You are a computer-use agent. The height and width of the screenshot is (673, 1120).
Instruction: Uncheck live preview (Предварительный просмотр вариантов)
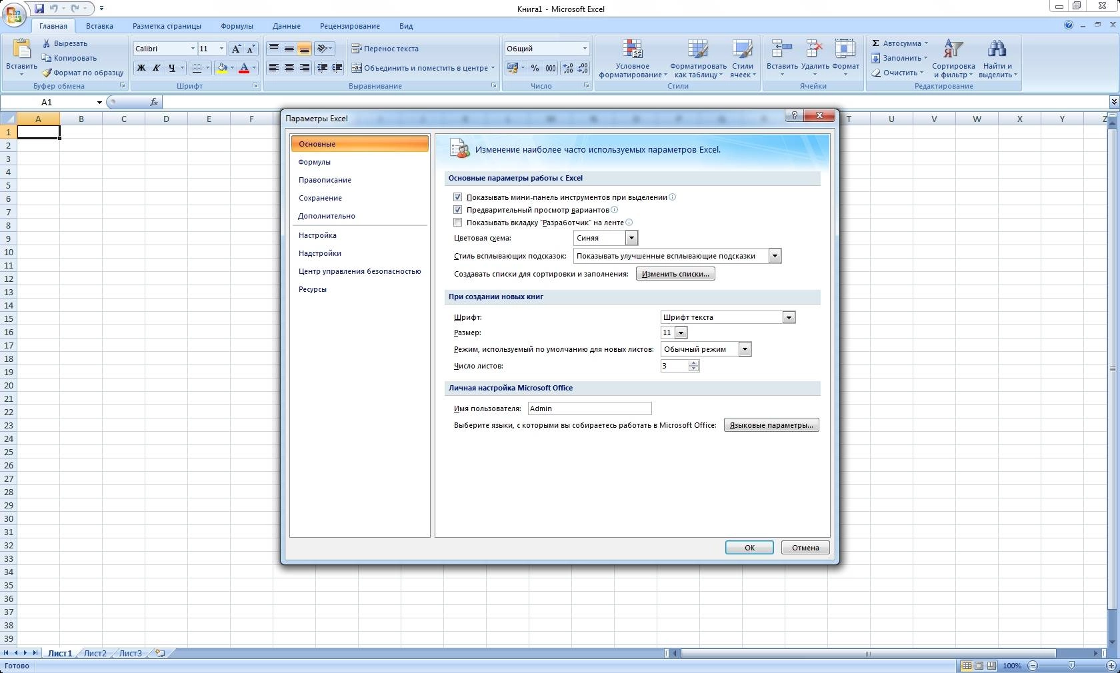457,210
